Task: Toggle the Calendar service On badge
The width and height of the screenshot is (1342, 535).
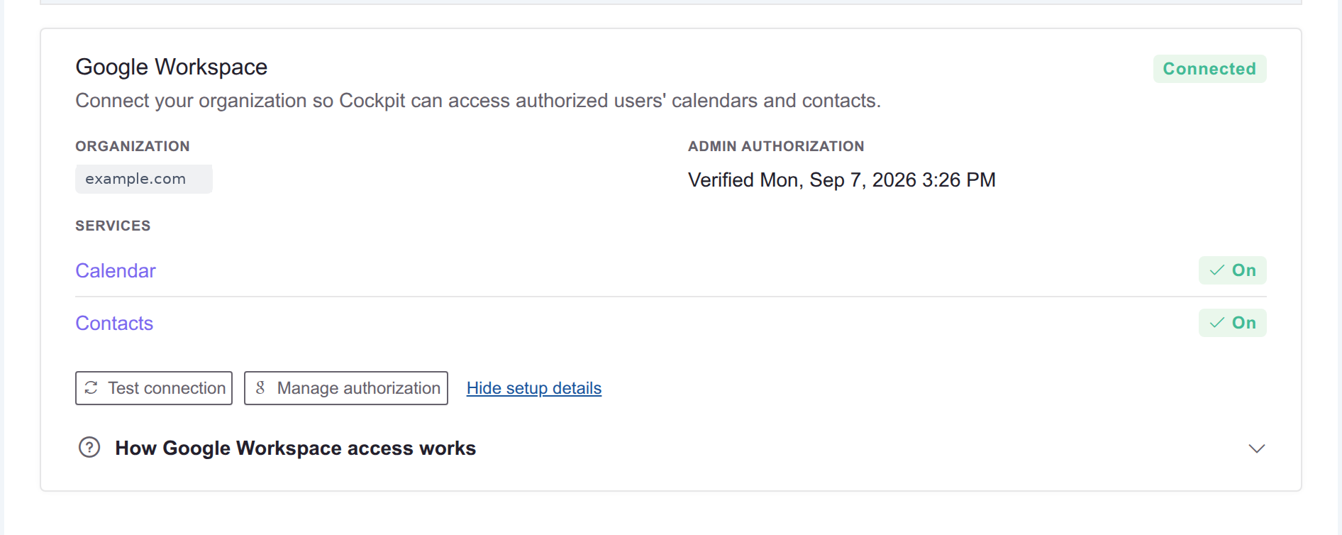Action: [x=1232, y=270]
